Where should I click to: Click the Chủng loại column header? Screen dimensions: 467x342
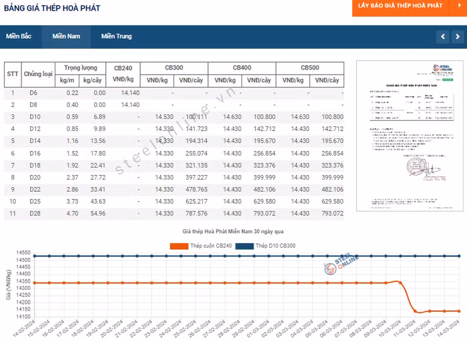point(38,73)
